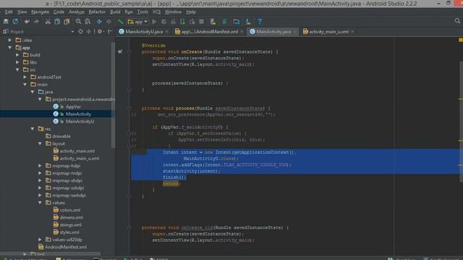
Task: Expand the build folder
Action: (17, 55)
